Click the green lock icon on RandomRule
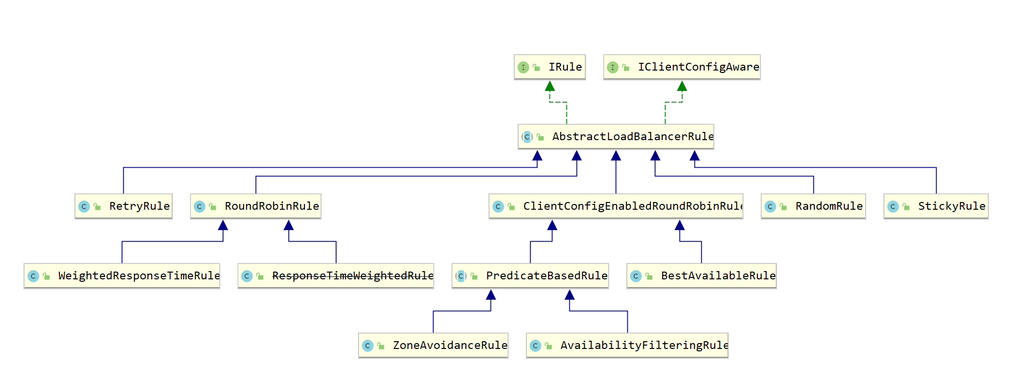This screenshot has width=1012, height=376. pos(783,206)
